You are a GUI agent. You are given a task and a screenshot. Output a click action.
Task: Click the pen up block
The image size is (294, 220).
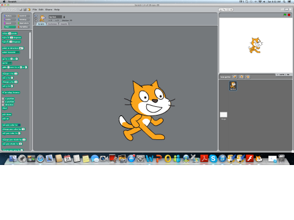pos(6,119)
